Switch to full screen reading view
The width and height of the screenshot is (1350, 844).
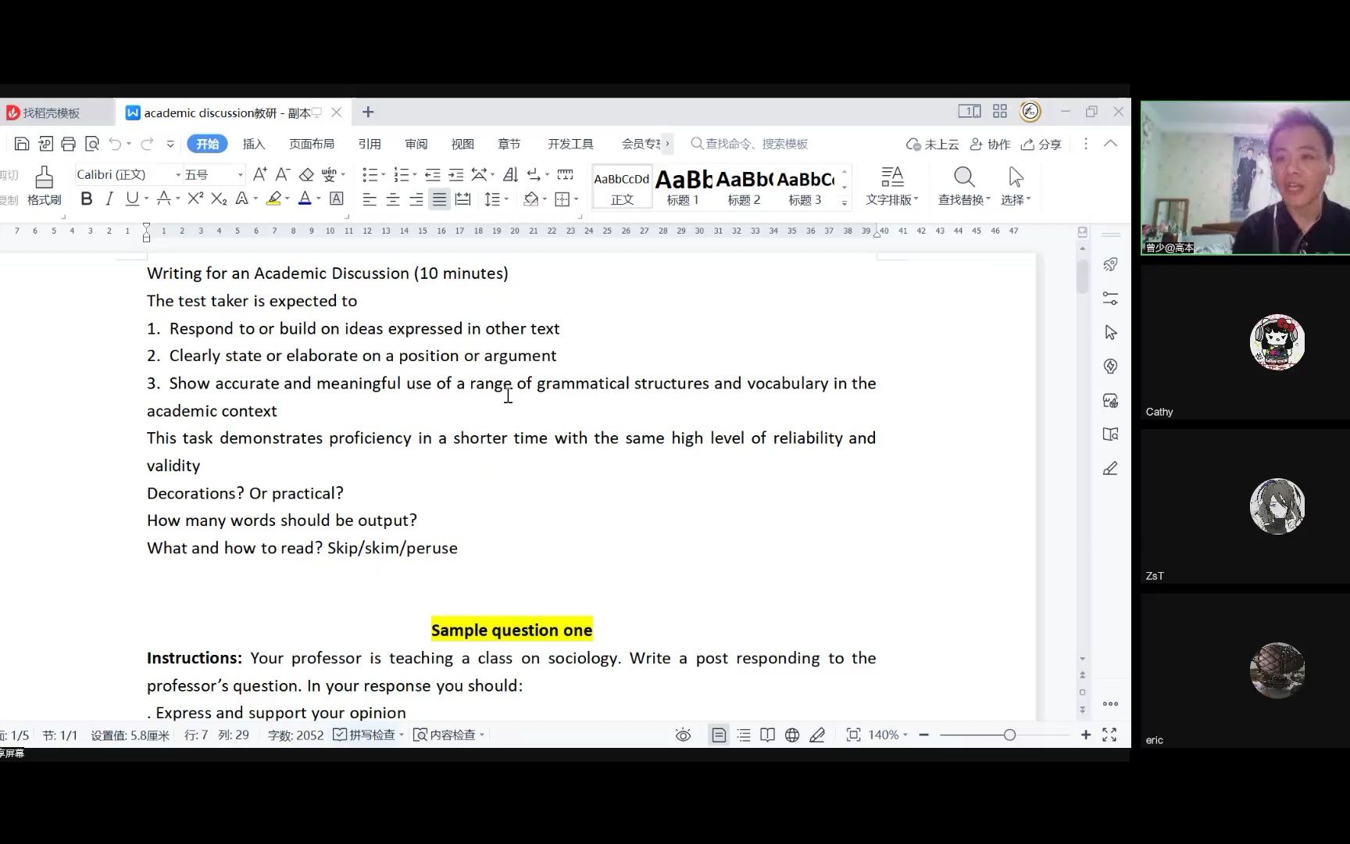(766, 735)
